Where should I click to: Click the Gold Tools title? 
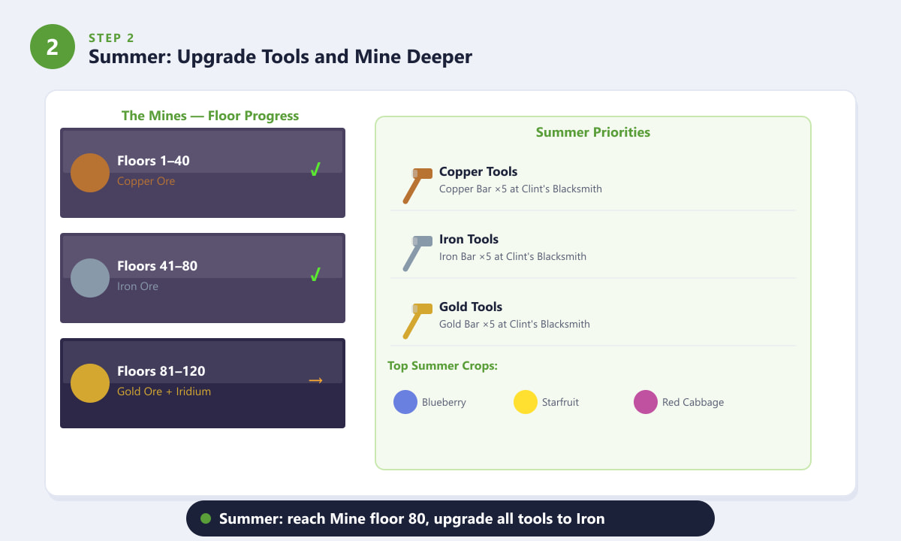471,307
